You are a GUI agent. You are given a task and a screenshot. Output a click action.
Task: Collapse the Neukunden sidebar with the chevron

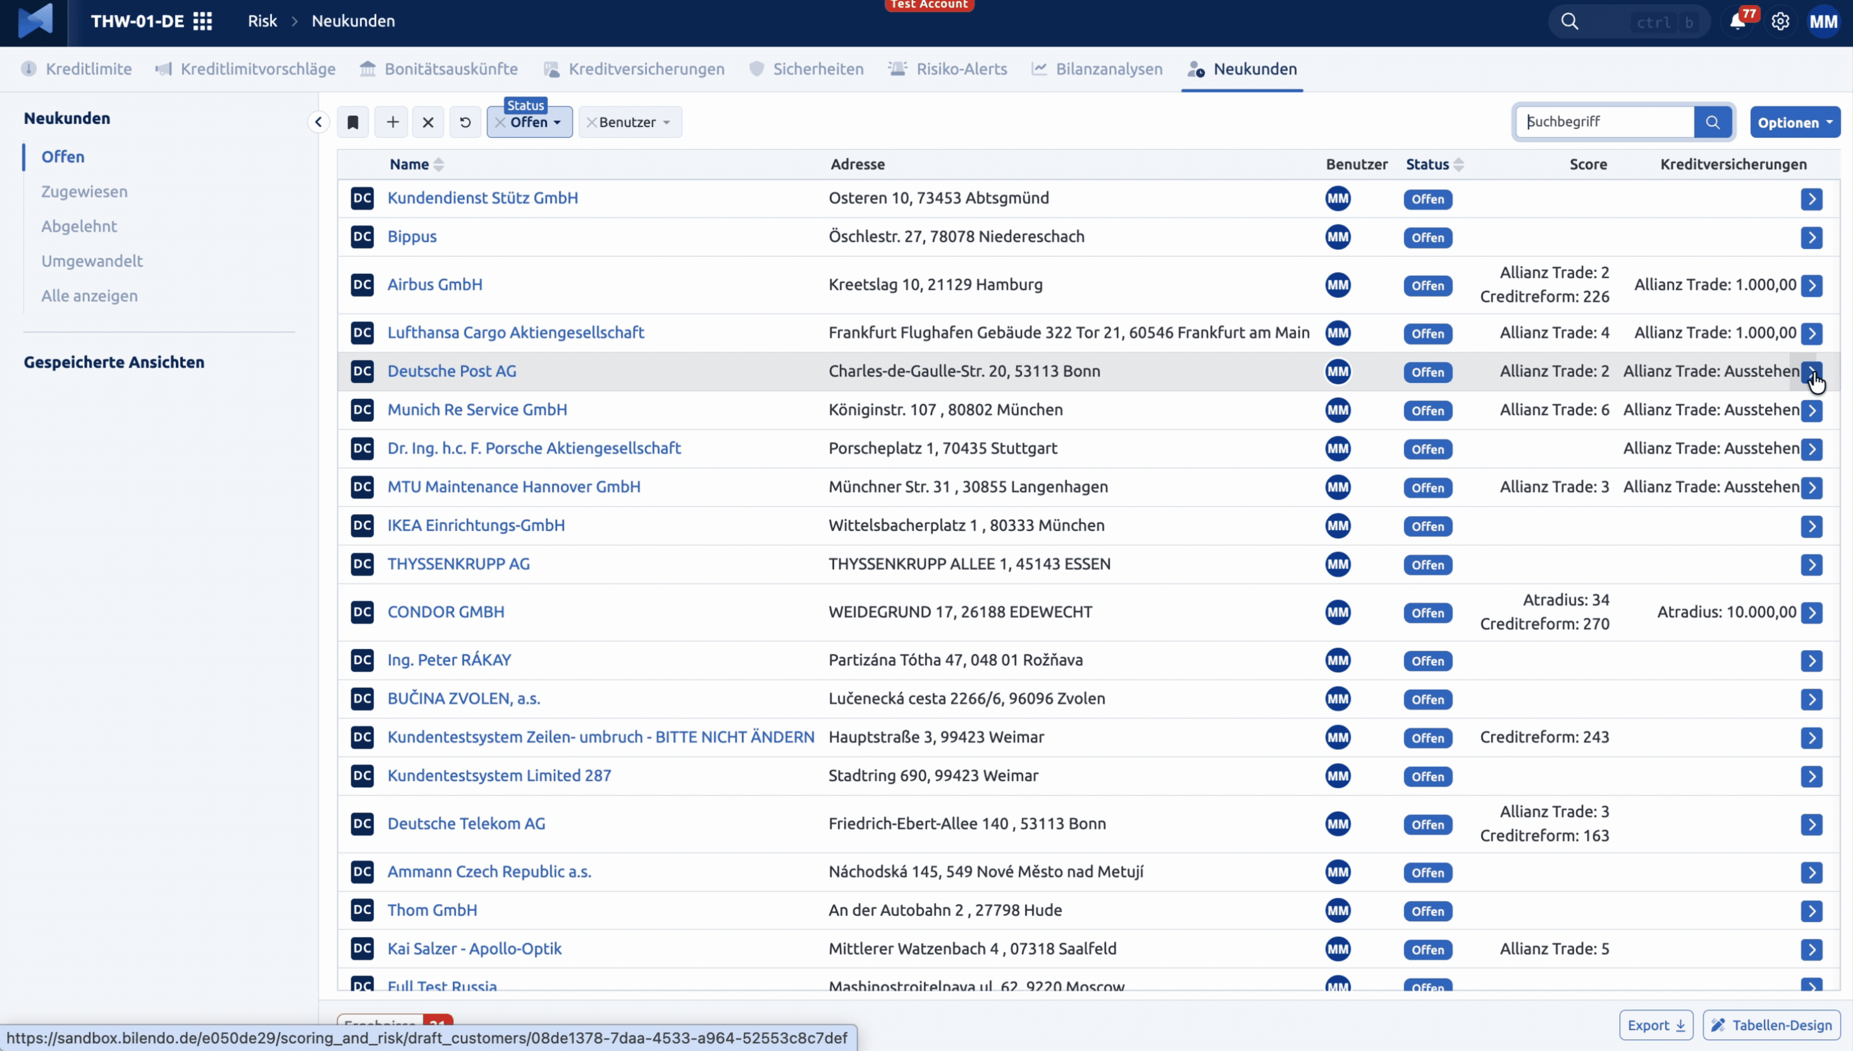(318, 122)
